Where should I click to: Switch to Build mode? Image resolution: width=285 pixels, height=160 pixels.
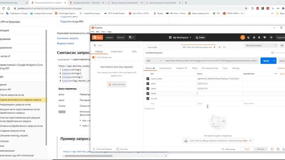247,149
